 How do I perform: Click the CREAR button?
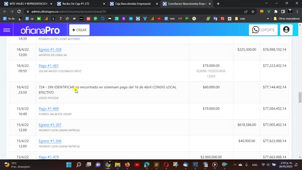point(79,30)
